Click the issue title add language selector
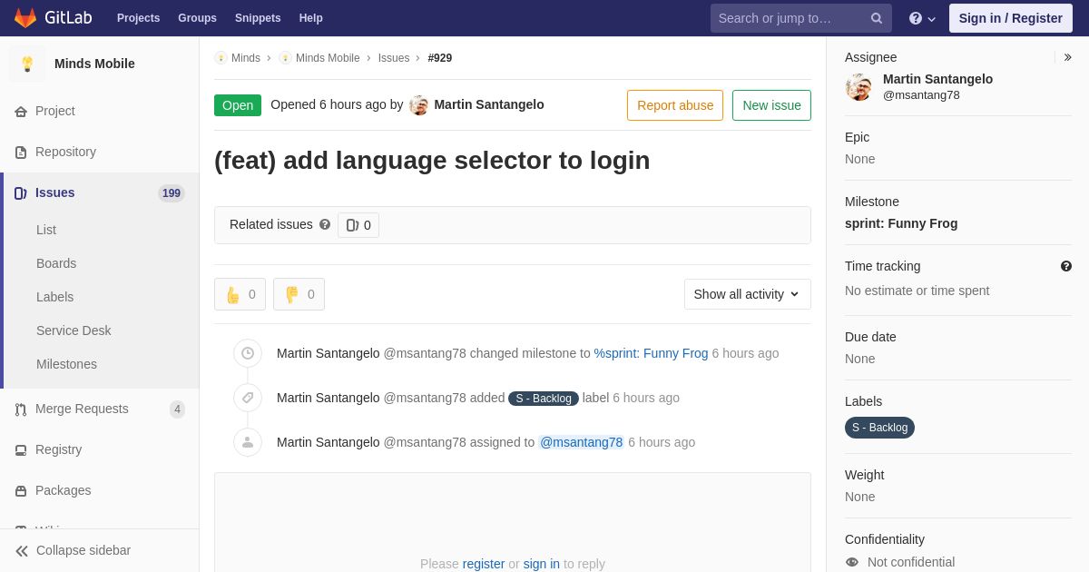Image resolution: width=1089 pixels, height=572 pixels. [x=432, y=160]
